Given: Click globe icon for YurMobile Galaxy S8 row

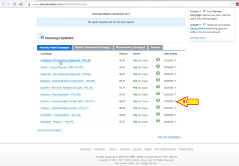Looking at the screenshot, I should pyautogui.click(x=158, y=59).
